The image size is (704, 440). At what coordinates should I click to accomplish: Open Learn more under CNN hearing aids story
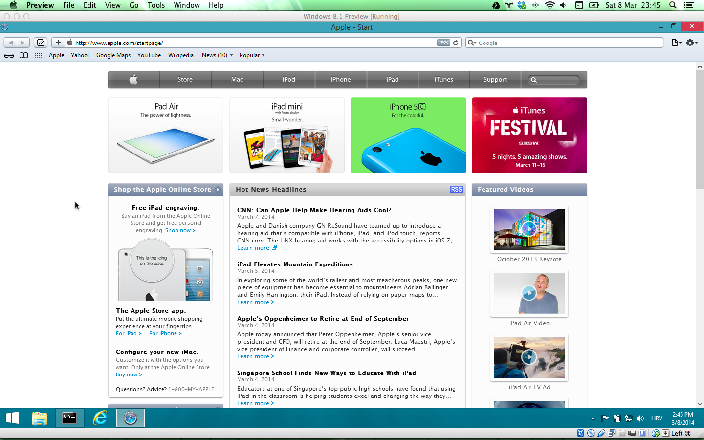tap(257, 248)
